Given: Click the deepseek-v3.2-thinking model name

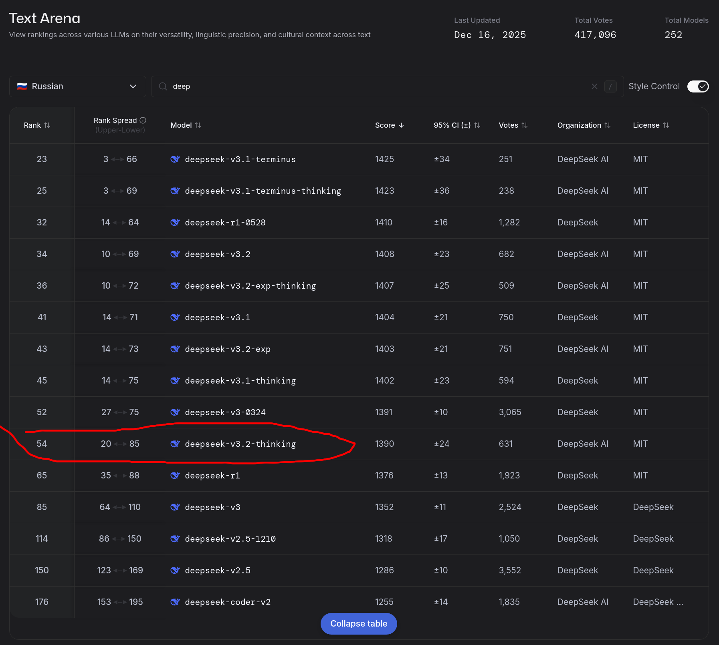Looking at the screenshot, I should click(x=240, y=444).
